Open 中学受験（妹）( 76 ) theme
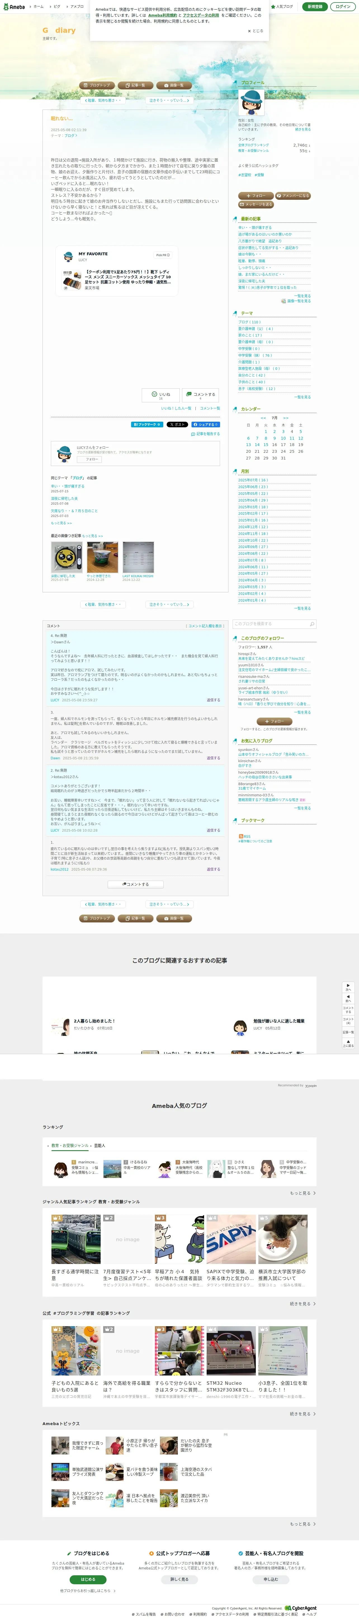The image size is (359, 1619). (255, 355)
